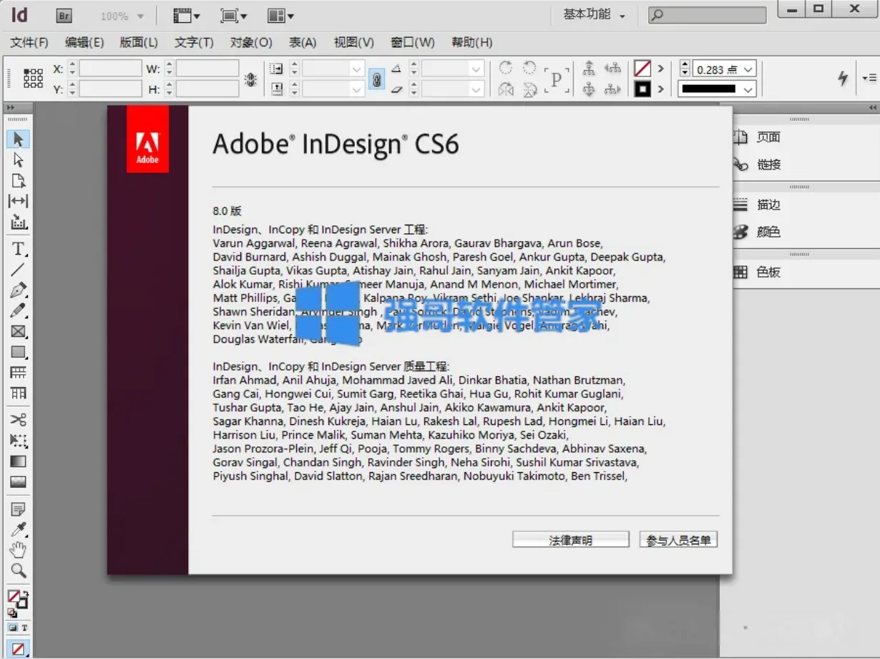Viewport: 880px width, 659px height.
Task: Click the 法律声明 button
Action: coord(570,540)
